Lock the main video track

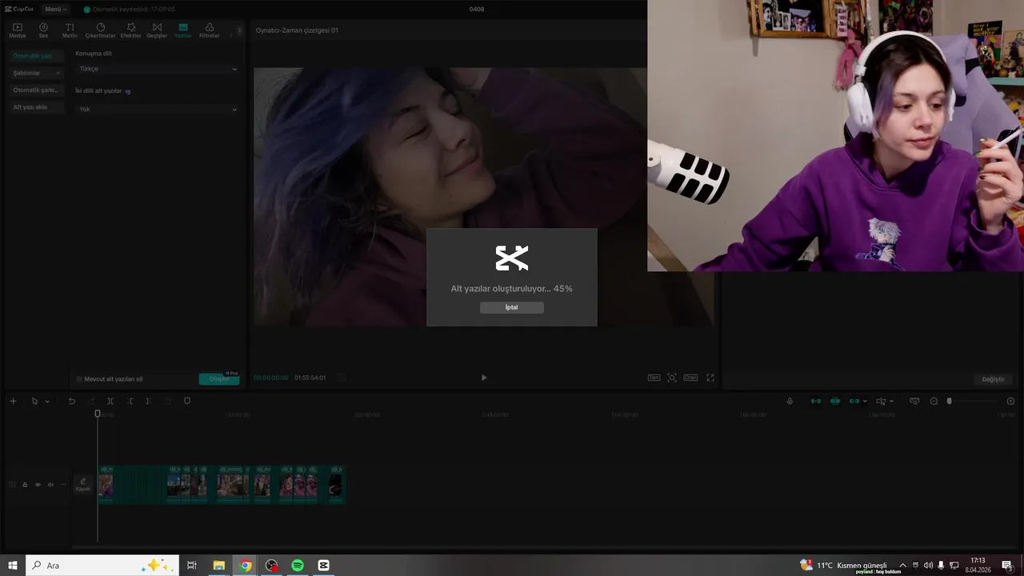(x=25, y=485)
